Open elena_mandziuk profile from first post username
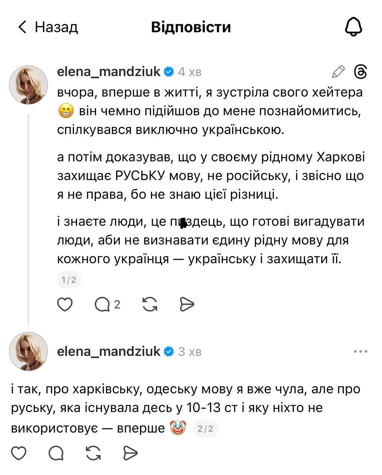This screenshot has width=382, height=475. coord(108,71)
